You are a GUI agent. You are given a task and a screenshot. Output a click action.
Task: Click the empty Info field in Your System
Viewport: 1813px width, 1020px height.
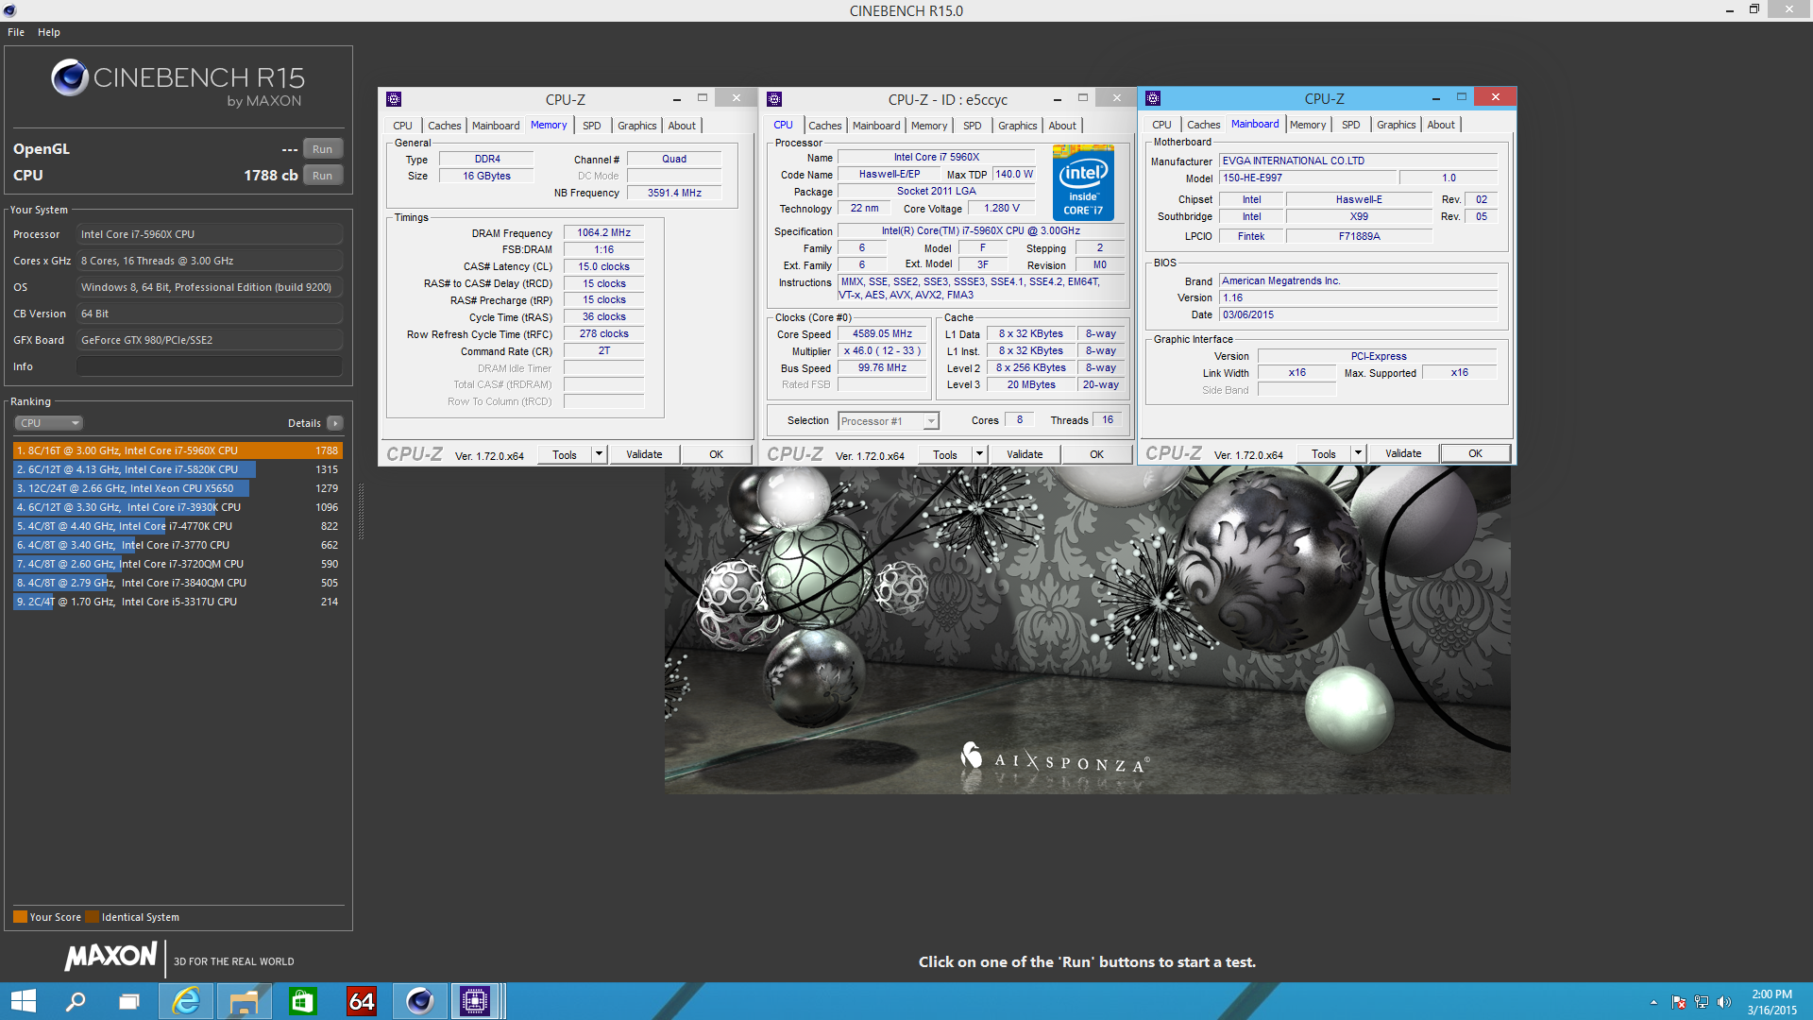(x=209, y=366)
